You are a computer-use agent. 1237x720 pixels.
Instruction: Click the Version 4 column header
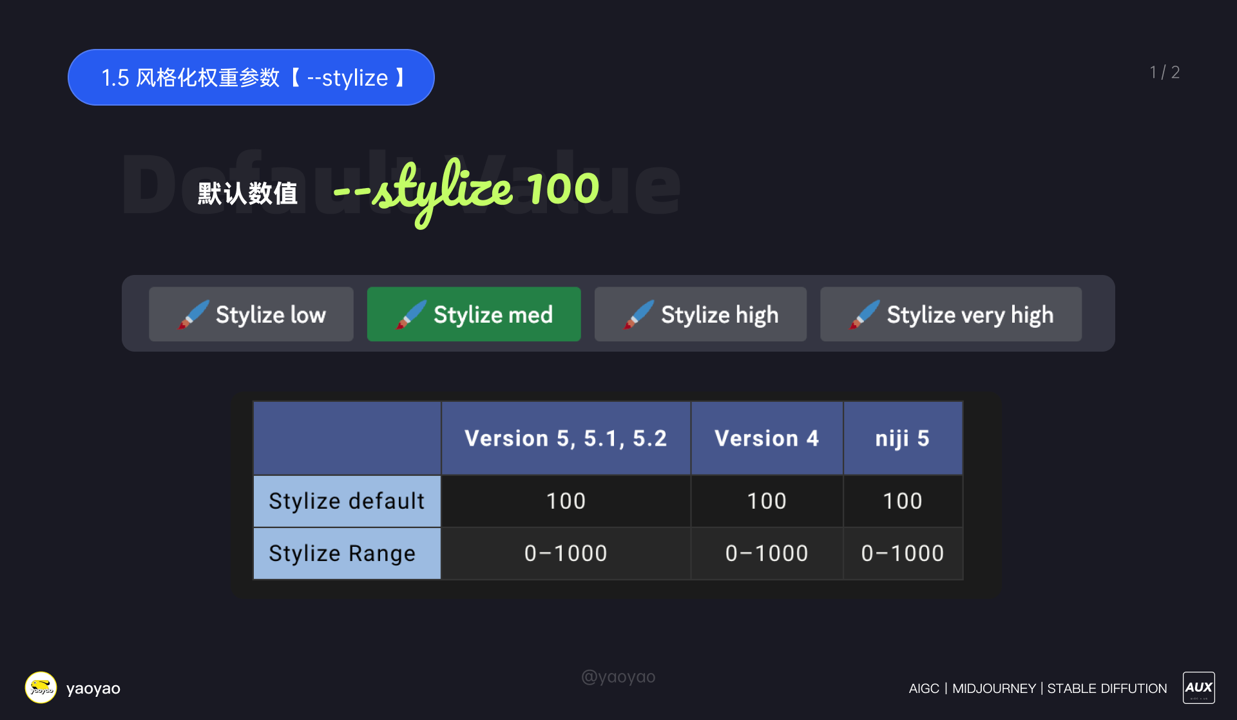pos(767,439)
